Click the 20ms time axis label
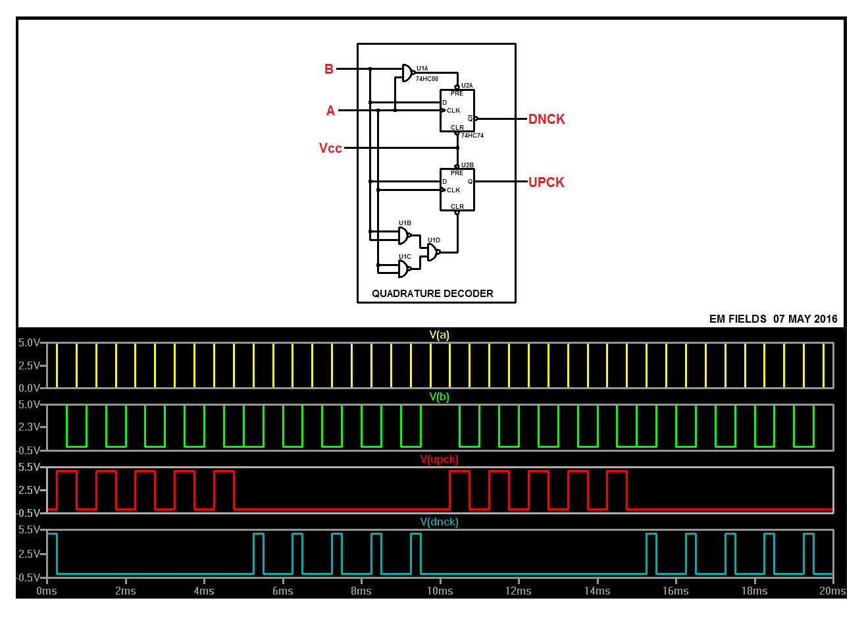The height and width of the screenshot is (619, 866). pos(832,591)
